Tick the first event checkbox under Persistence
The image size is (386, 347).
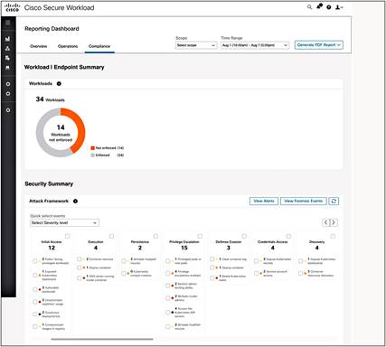tap(124, 261)
